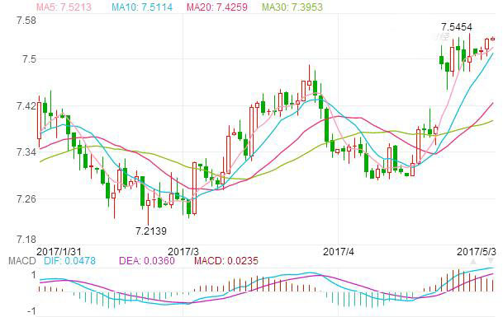Image resolution: width=503 pixels, height=317 pixels.
Task: Click the DEA value label
Action: (x=147, y=261)
